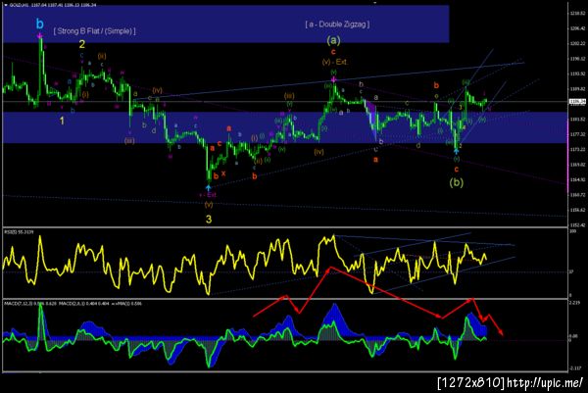Select the red 'x' wave label
The width and height of the screenshot is (588, 393).
coord(223,172)
